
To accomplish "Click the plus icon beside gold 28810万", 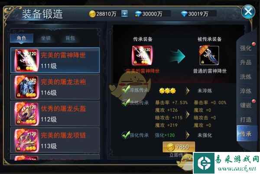I will point(124,14).
